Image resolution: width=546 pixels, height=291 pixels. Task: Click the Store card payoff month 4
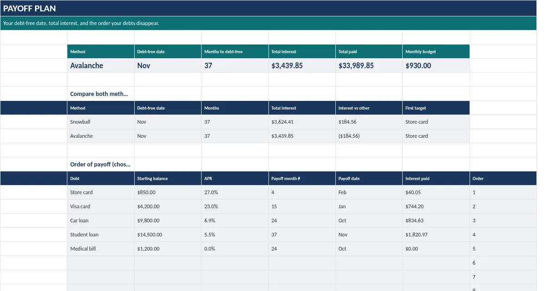click(302, 192)
